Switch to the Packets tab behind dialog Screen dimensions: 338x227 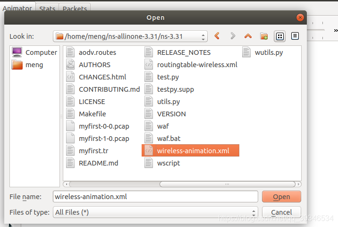75,8
